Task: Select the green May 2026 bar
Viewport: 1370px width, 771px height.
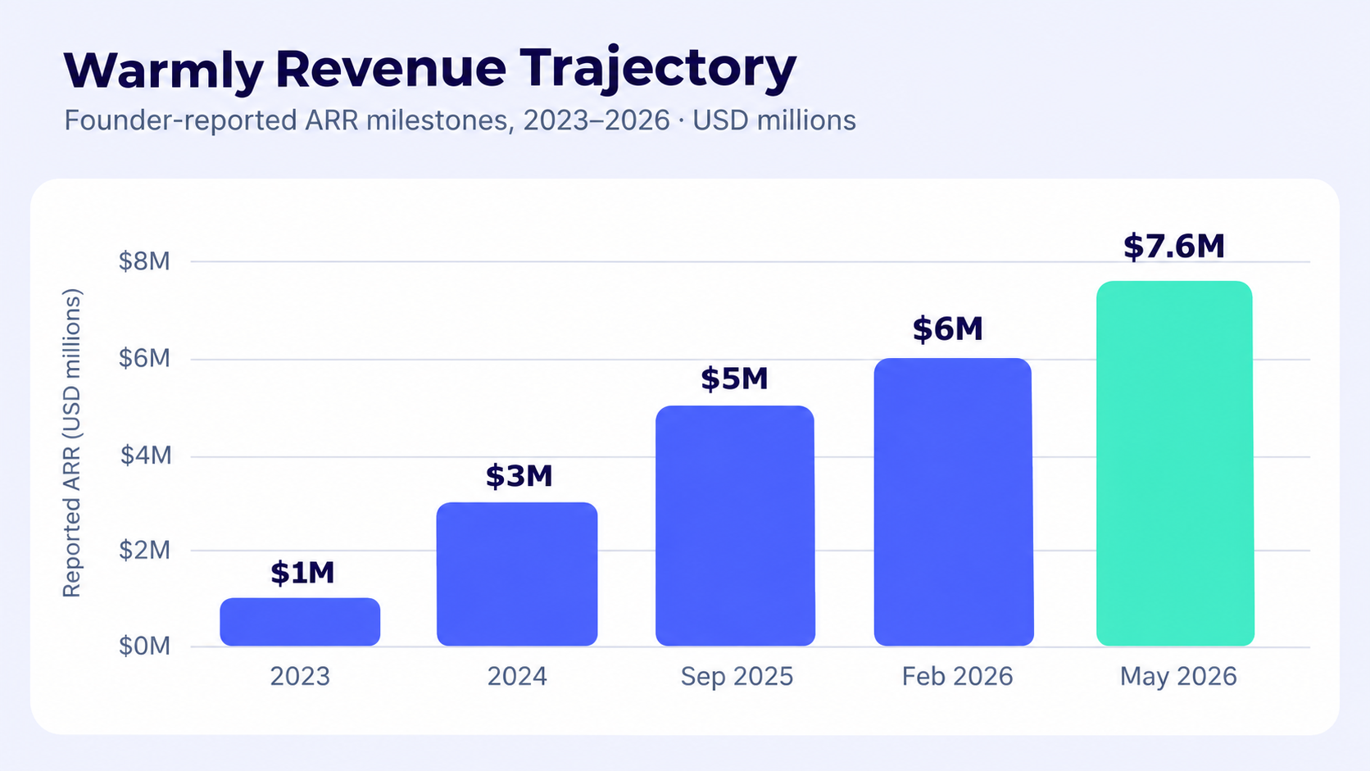Action: [x=1175, y=464]
